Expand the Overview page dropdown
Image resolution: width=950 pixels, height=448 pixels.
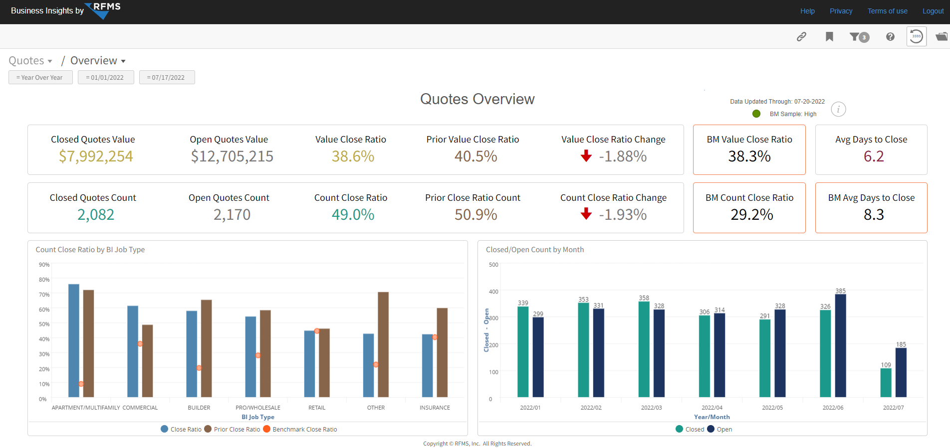coord(98,61)
